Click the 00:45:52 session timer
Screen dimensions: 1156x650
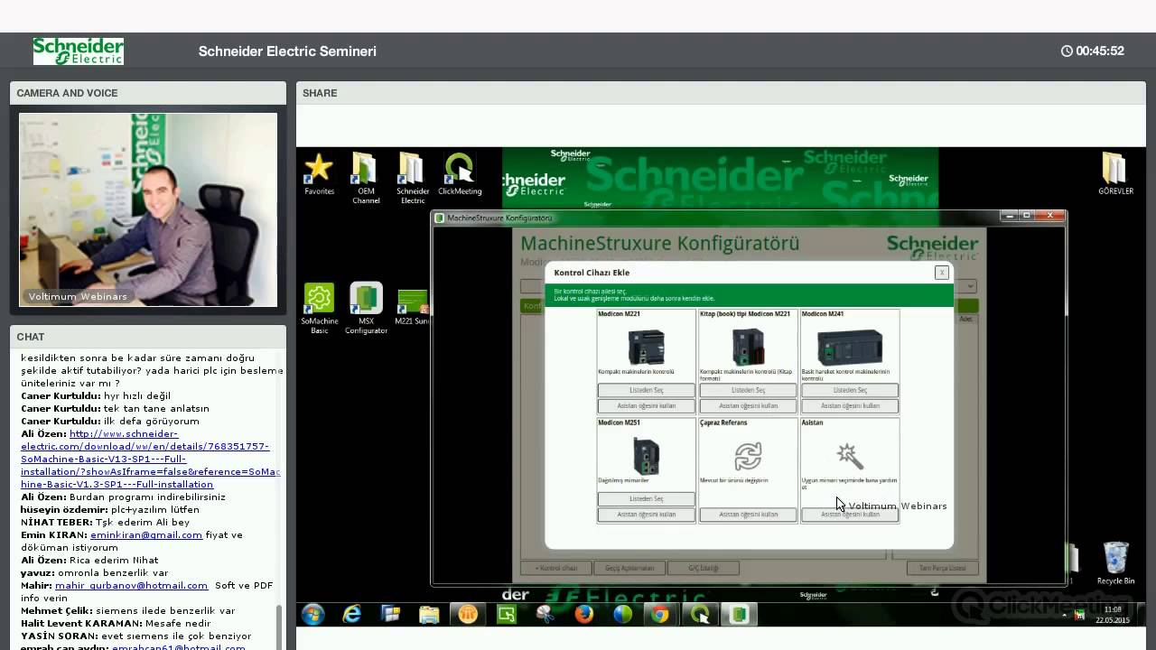point(1093,51)
